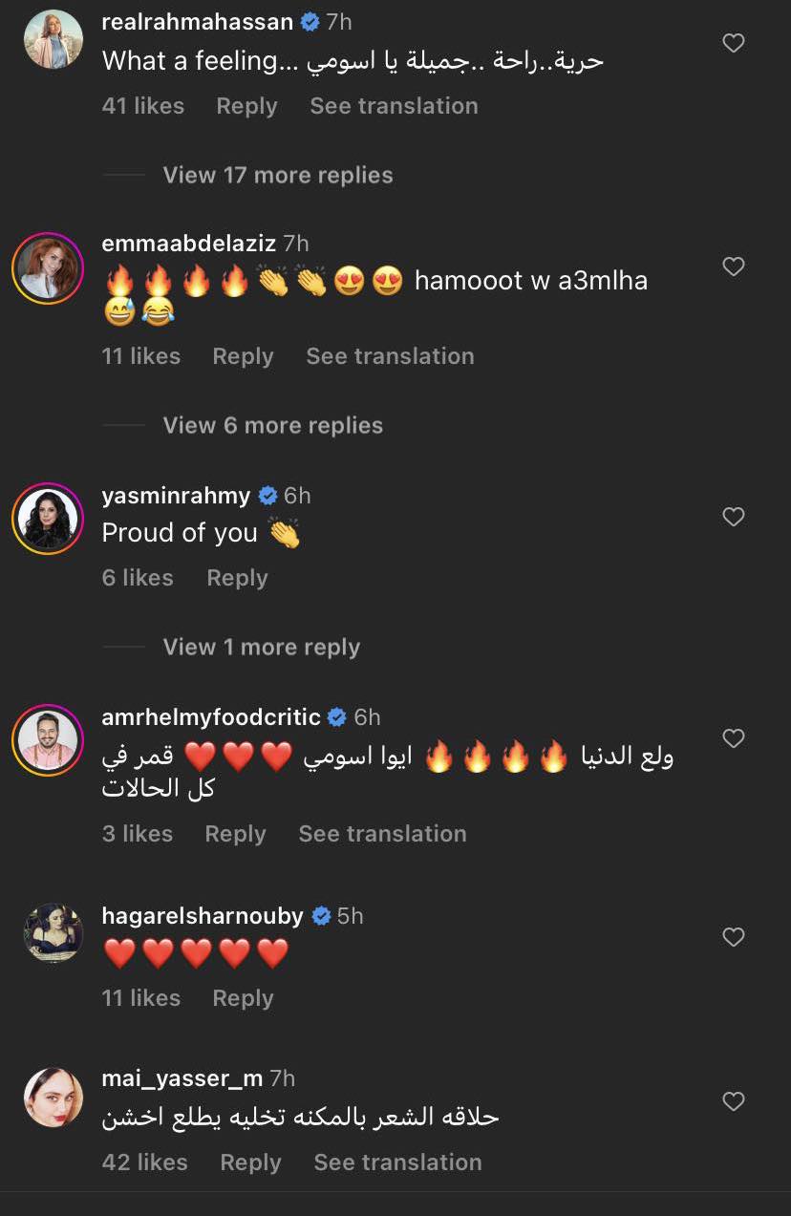Reply to realrahmahassan's comment
The width and height of the screenshot is (791, 1216).
pos(246,106)
